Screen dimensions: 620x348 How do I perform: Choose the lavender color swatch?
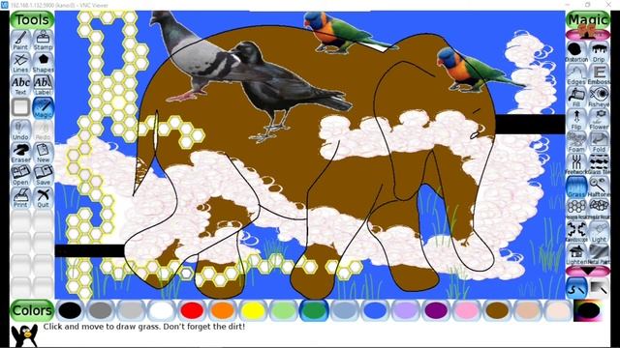click(405, 310)
